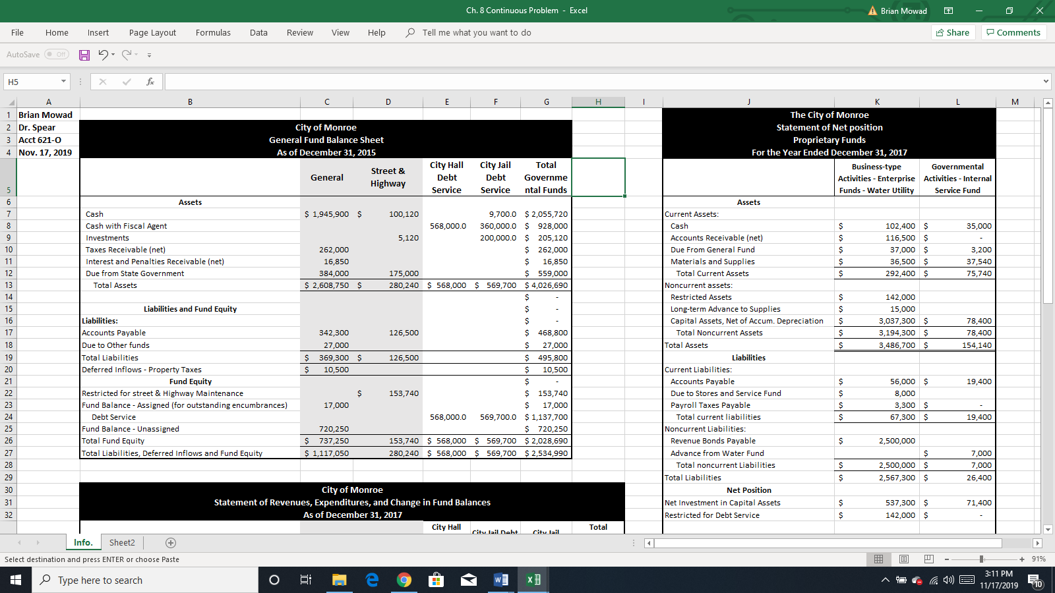Open Cortana from the taskbar
Screen dimensions: 1055x593
click(274, 580)
